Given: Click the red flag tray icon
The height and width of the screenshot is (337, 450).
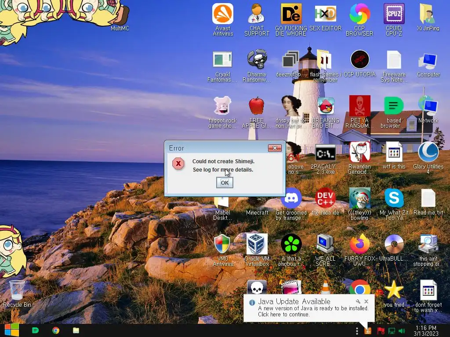Looking at the screenshot, I should pyautogui.click(x=381, y=331).
